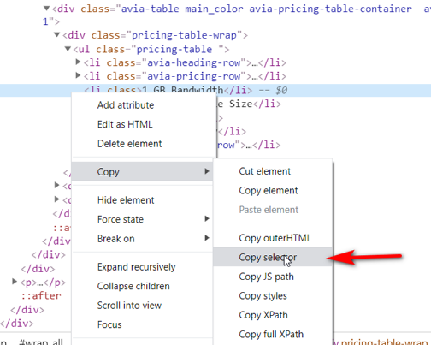This screenshot has width=431, height=345.
Task: Expand the avia-pricing-row li node
Action: (x=78, y=75)
